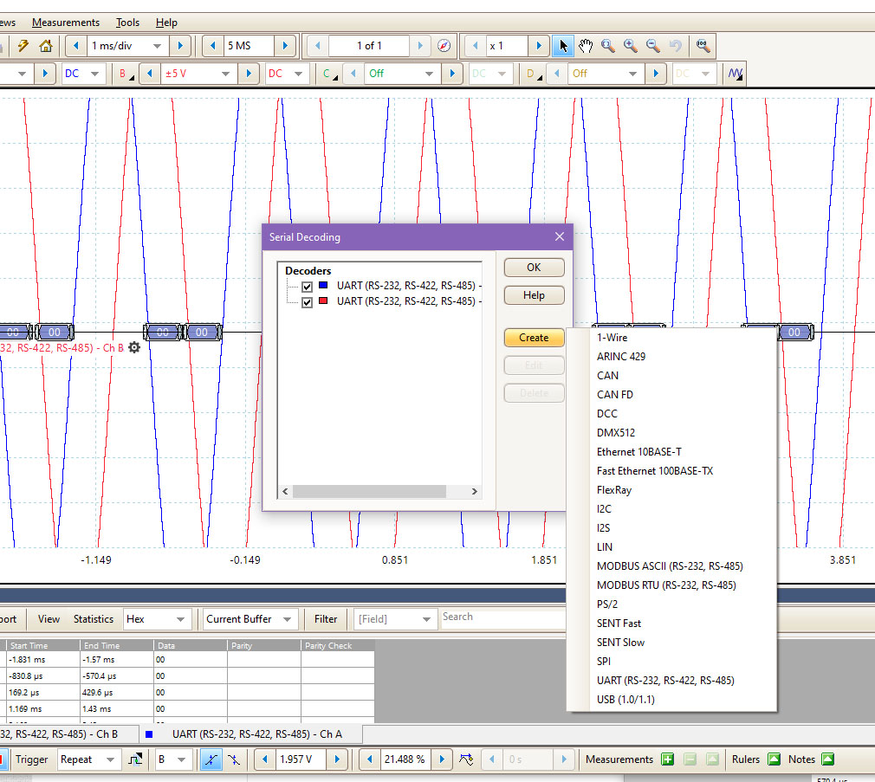Uncheck the blue UART decoder checkbox

tap(307, 287)
